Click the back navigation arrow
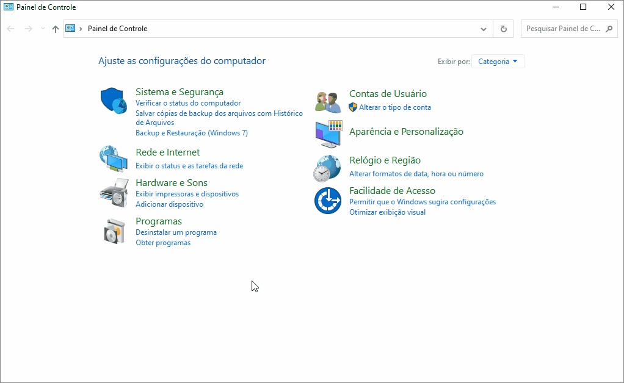This screenshot has height=383, width=624. pos(11,29)
